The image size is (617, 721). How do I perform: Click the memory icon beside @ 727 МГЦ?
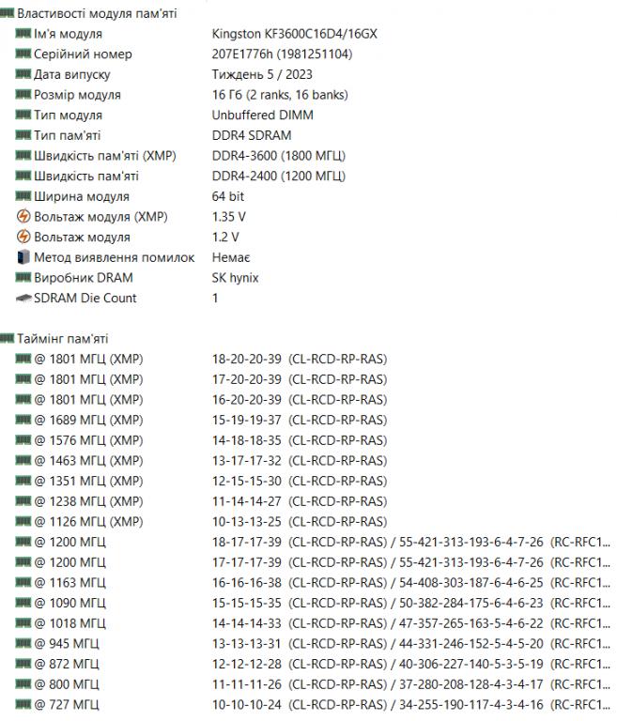[x=23, y=704]
